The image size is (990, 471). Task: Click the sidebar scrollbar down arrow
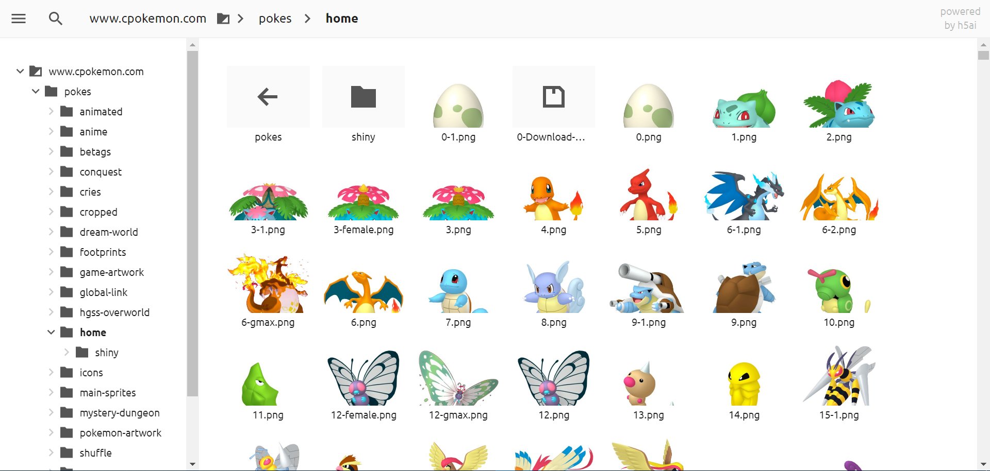click(192, 464)
